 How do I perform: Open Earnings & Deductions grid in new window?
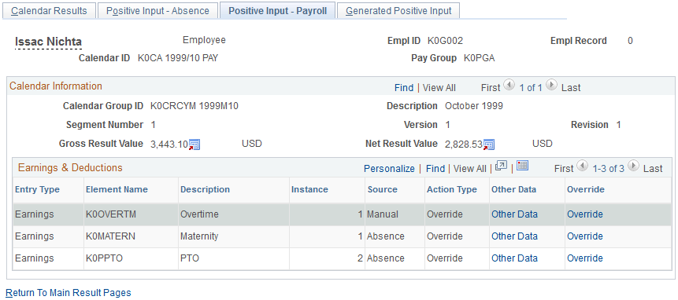(501, 166)
